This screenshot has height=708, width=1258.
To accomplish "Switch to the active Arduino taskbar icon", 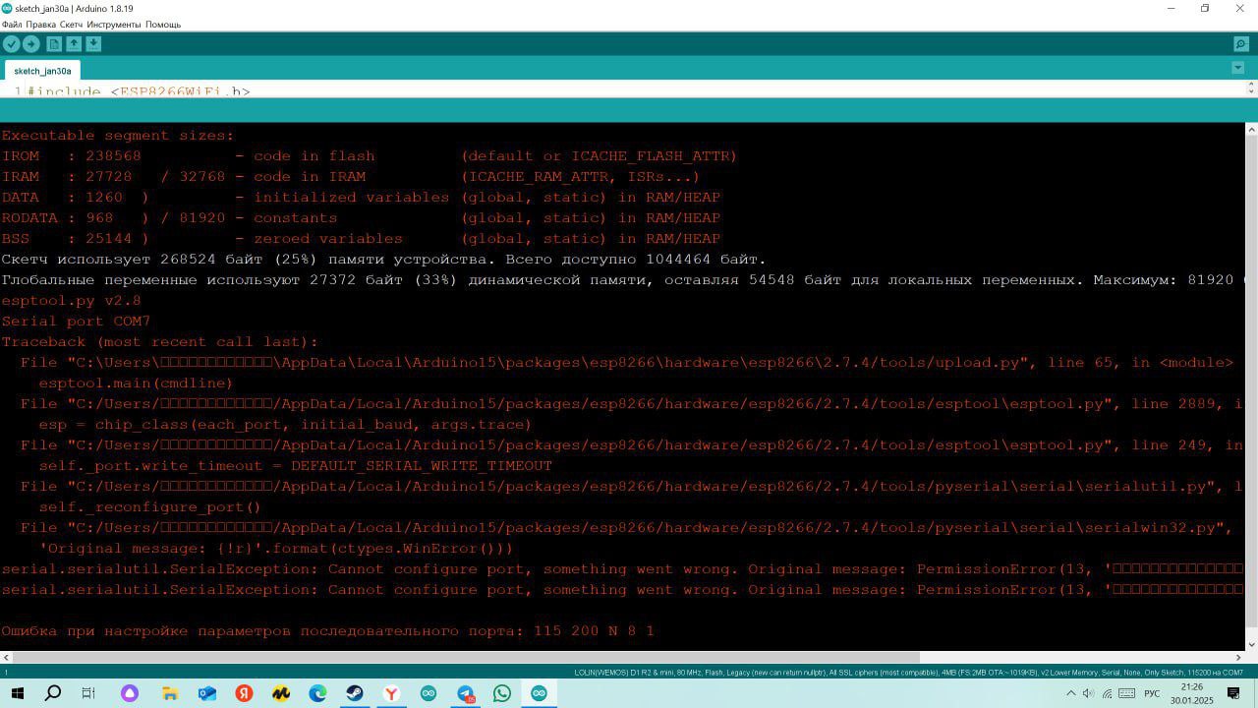I will pos(539,693).
